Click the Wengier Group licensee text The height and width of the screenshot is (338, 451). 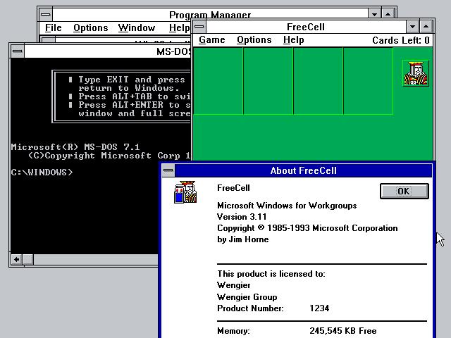(x=247, y=297)
